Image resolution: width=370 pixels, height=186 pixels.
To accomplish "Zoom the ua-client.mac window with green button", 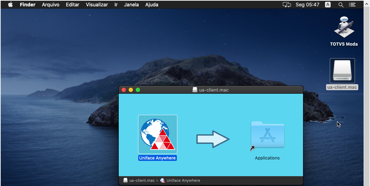I will [x=138, y=90].
